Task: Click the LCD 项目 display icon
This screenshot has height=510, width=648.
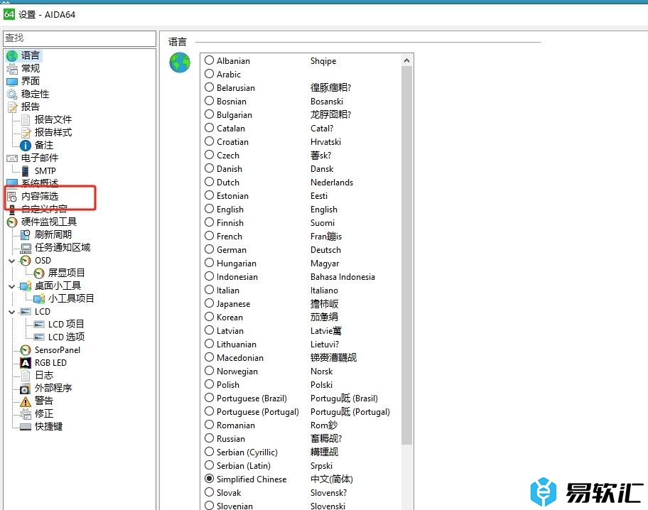Action: click(x=39, y=325)
